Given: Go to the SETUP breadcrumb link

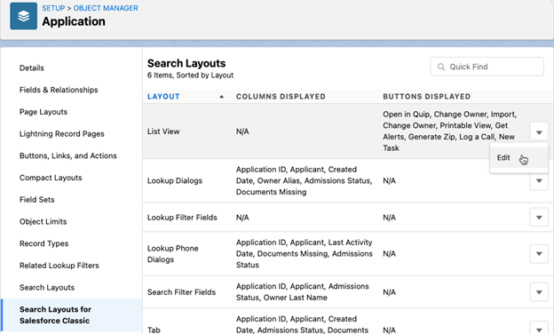Looking at the screenshot, I should coord(53,8).
